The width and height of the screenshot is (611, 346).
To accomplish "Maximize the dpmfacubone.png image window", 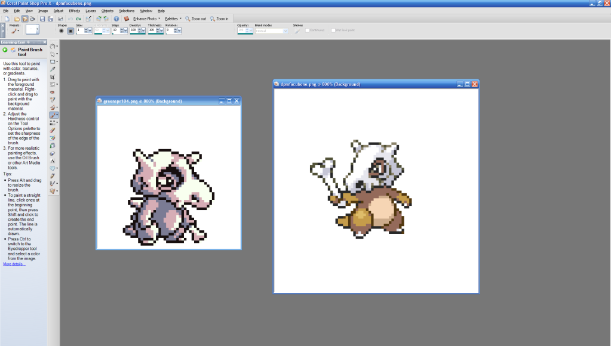I will [x=467, y=84].
